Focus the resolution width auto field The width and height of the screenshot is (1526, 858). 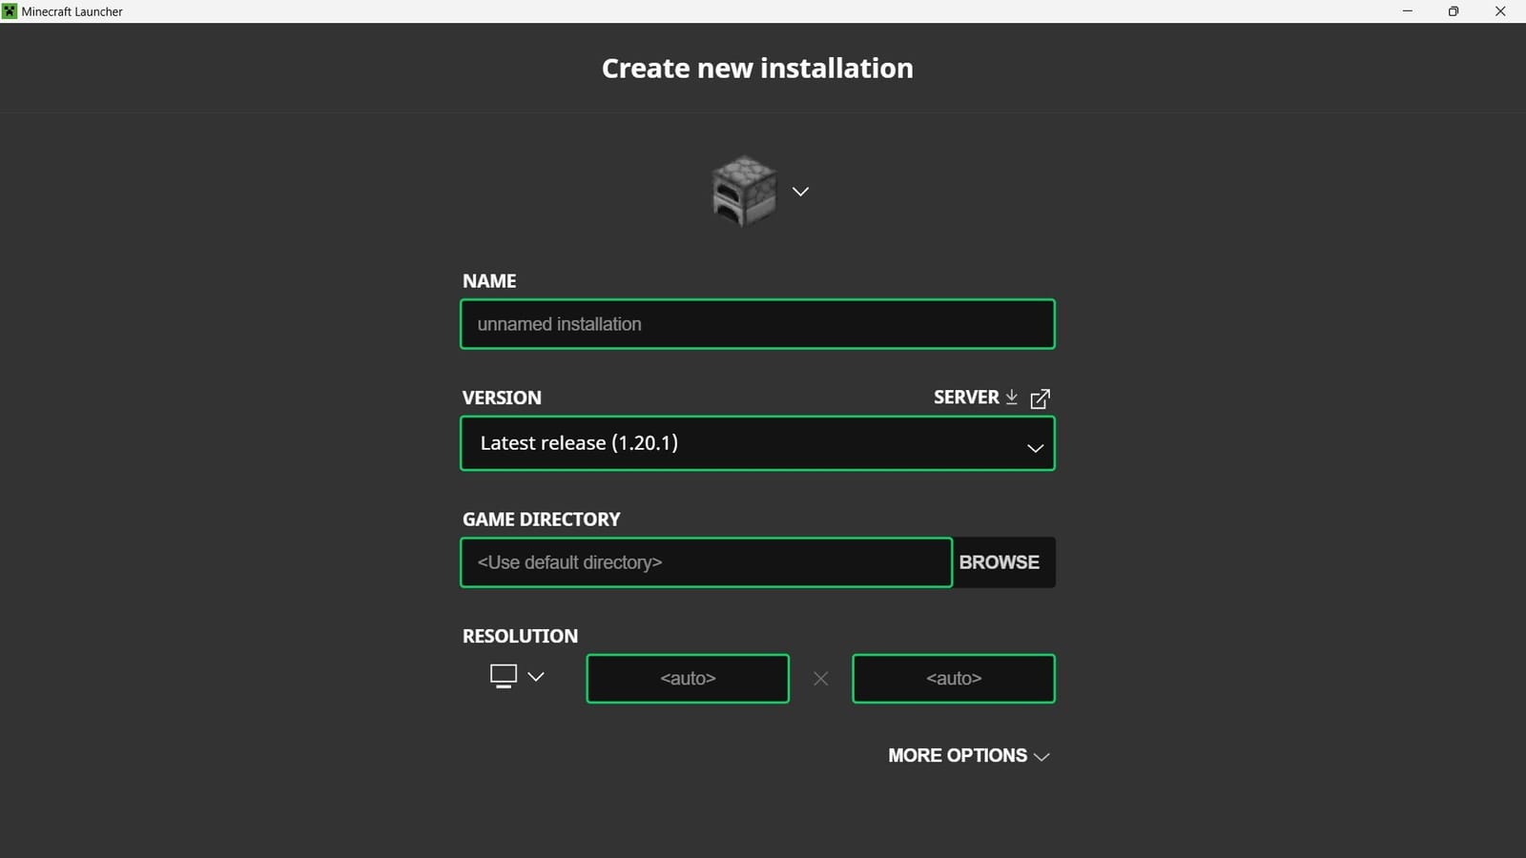(x=688, y=678)
